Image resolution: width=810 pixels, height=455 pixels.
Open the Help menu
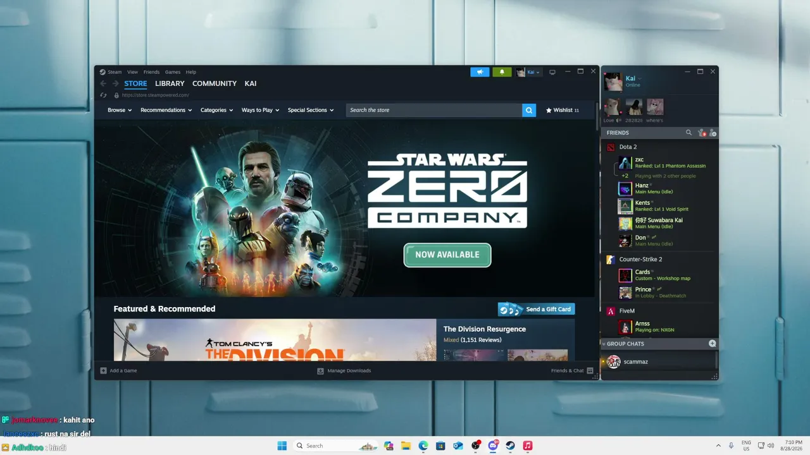[191, 72]
